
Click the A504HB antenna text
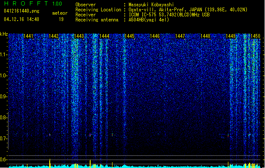[x=149, y=20]
